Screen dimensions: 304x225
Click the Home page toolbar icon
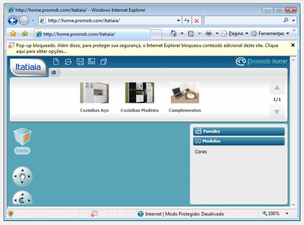pos(173,34)
